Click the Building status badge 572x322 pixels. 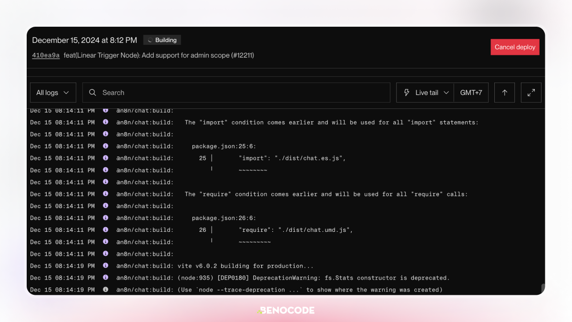[162, 40]
